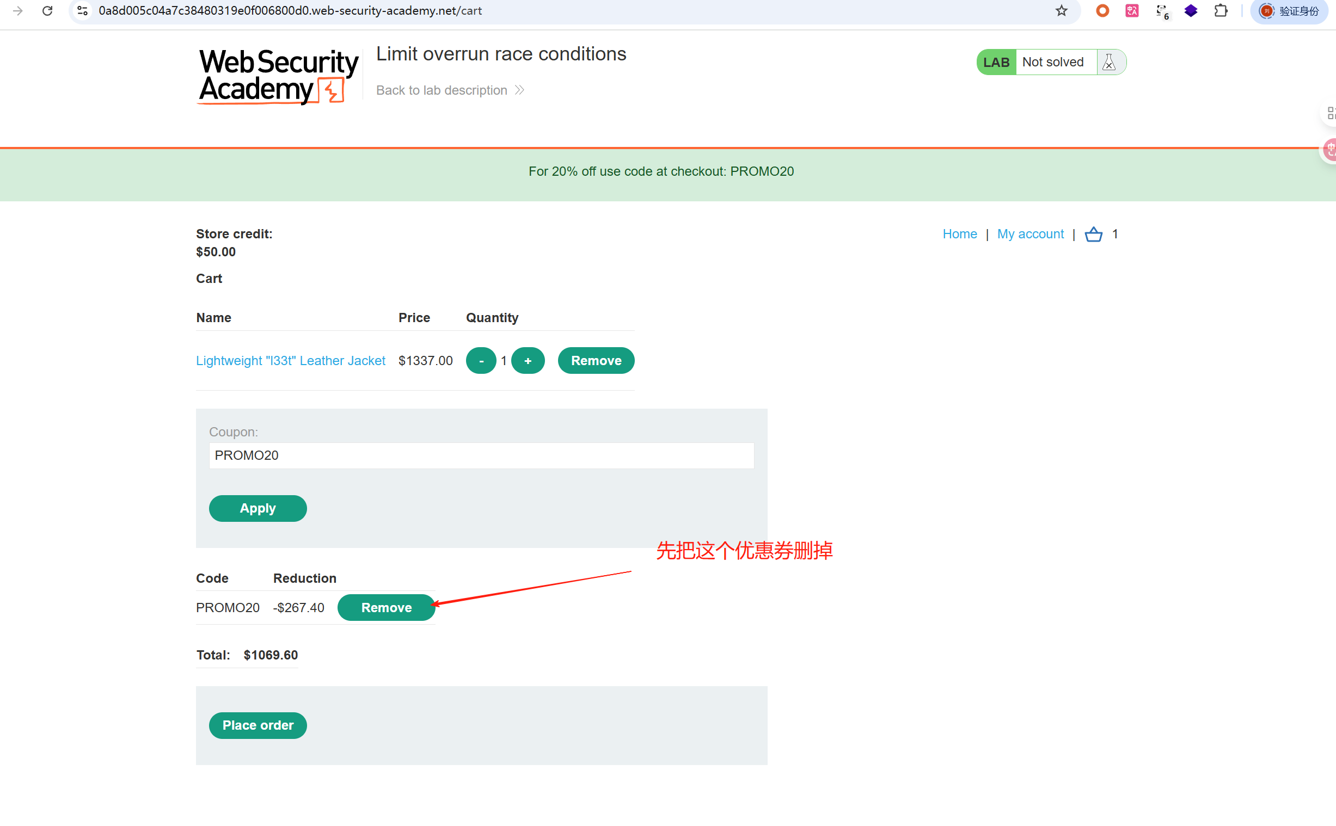The height and width of the screenshot is (826, 1336).
Task: Bookmark this page with the star icon
Action: (1061, 11)
